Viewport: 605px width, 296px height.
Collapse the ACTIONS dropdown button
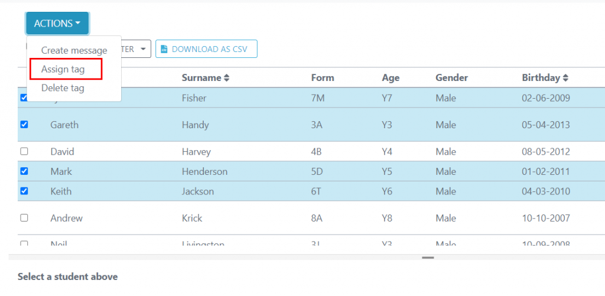(x=57, y=23)
